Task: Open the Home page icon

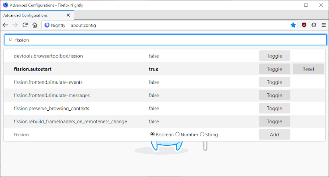Action: tap(35, 25)
